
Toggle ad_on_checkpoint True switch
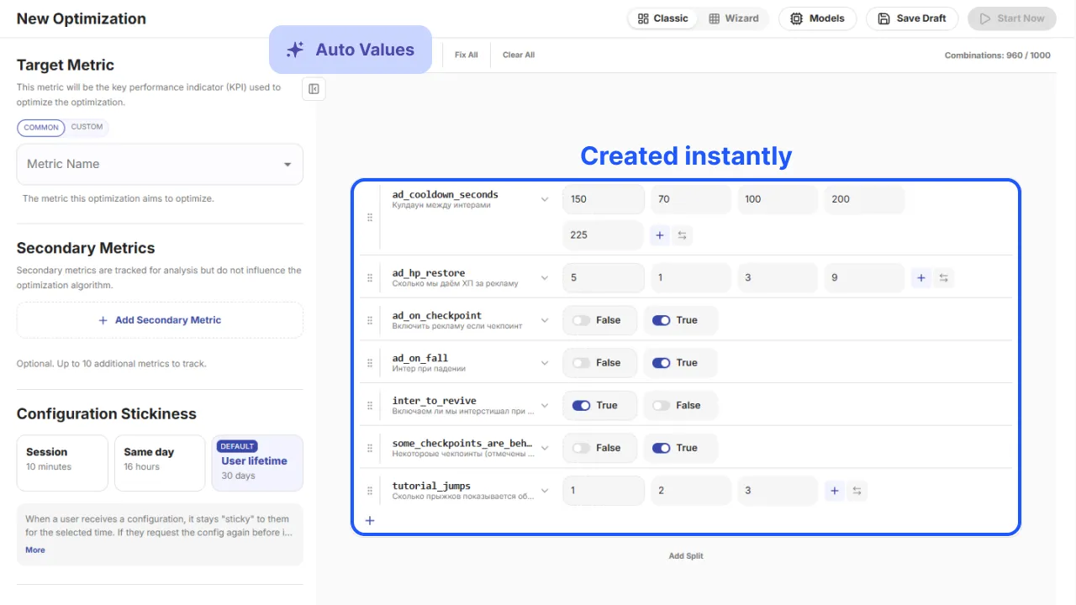662,320
